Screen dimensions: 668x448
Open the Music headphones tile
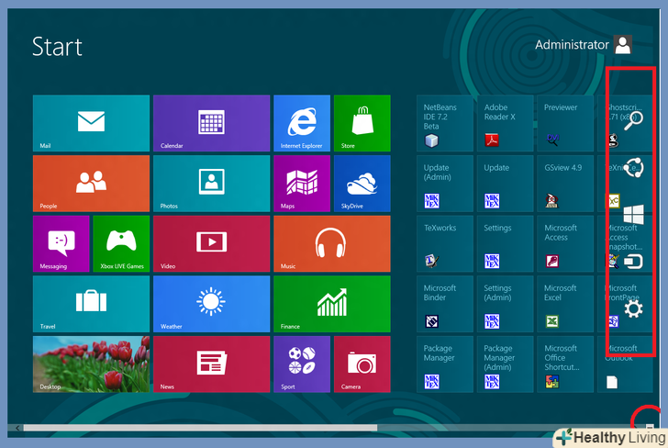(x=331, y=243)
